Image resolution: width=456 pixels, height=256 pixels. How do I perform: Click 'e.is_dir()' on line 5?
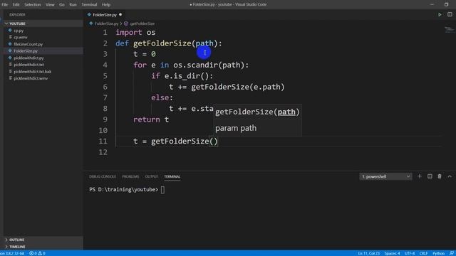point(187,76)
